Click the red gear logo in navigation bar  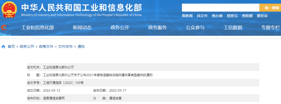[x=4, y=27]
